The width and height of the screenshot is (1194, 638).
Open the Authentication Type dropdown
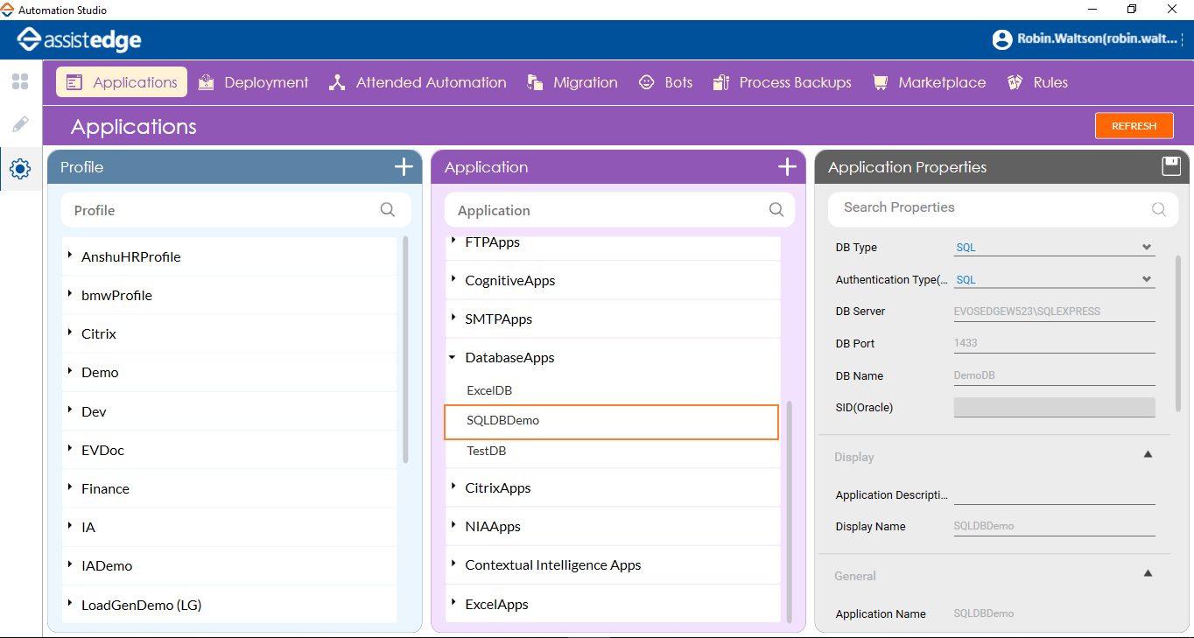click(x=1147, y=279)
